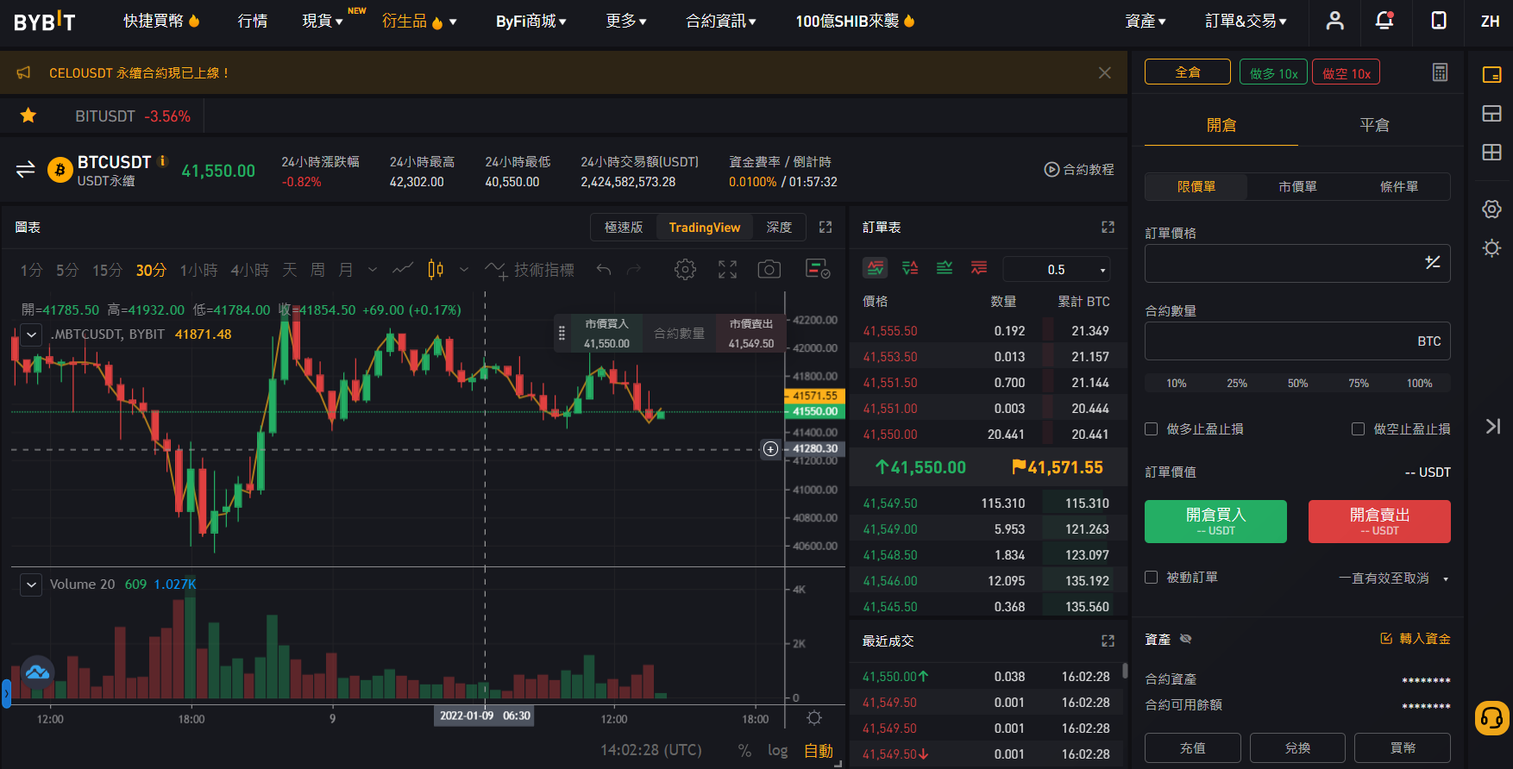The image size is (1513, 769).
Task: Collapse the order panel with arrow icon
Action: [1493, 426]
